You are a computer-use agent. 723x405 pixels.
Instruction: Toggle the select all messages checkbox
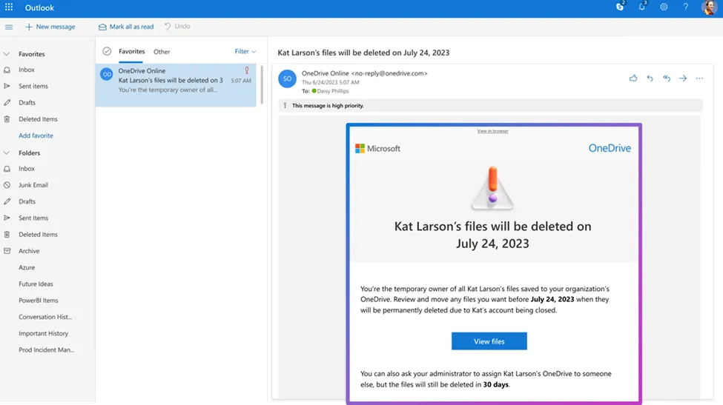107,52
